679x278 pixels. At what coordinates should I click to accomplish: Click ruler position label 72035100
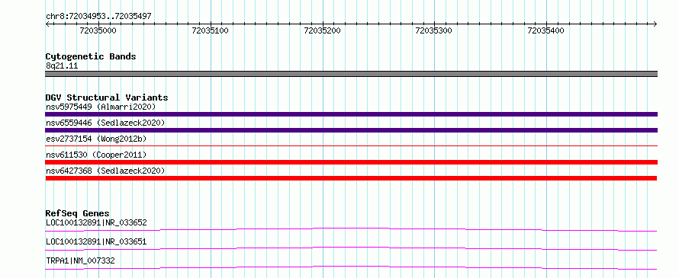pos(210,30)
